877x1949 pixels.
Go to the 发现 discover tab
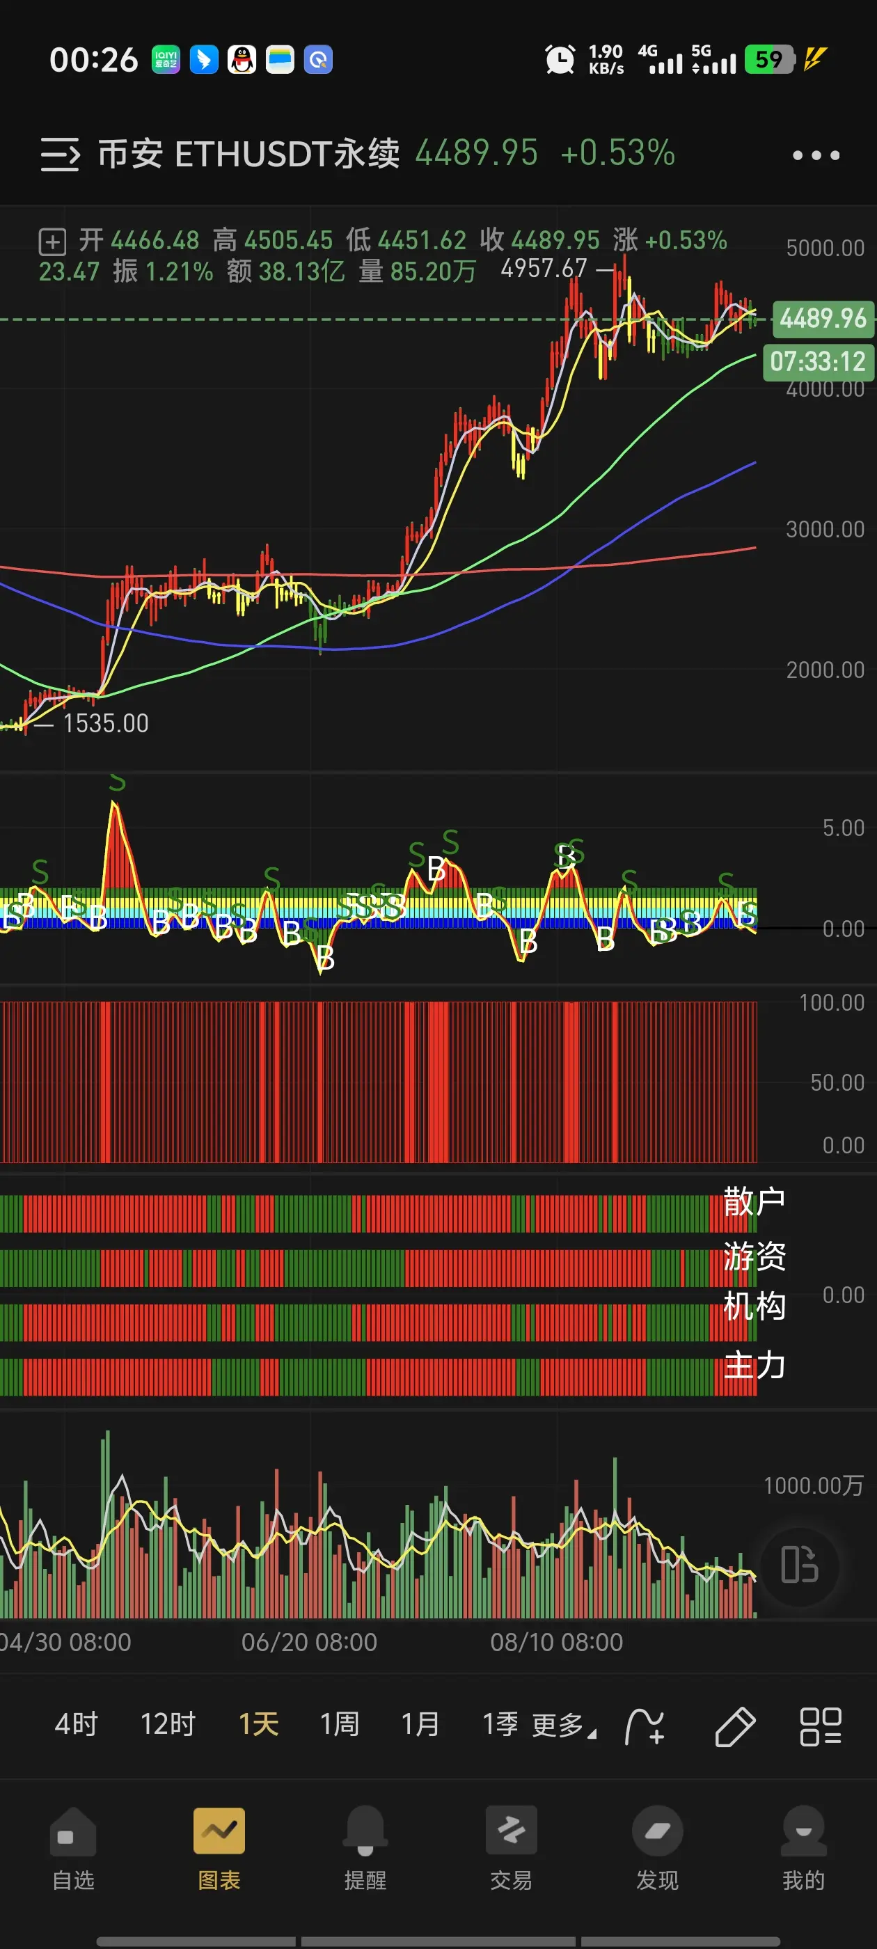(658, 1848)
